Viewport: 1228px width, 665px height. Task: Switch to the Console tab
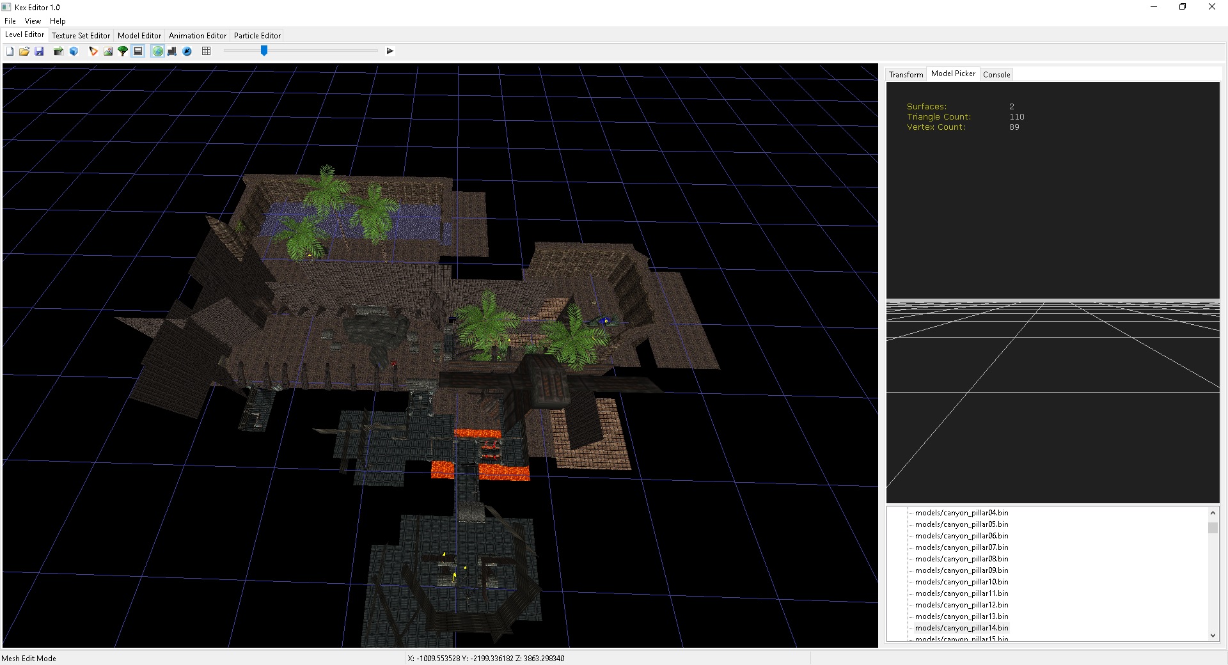click(x=996, y=75)
